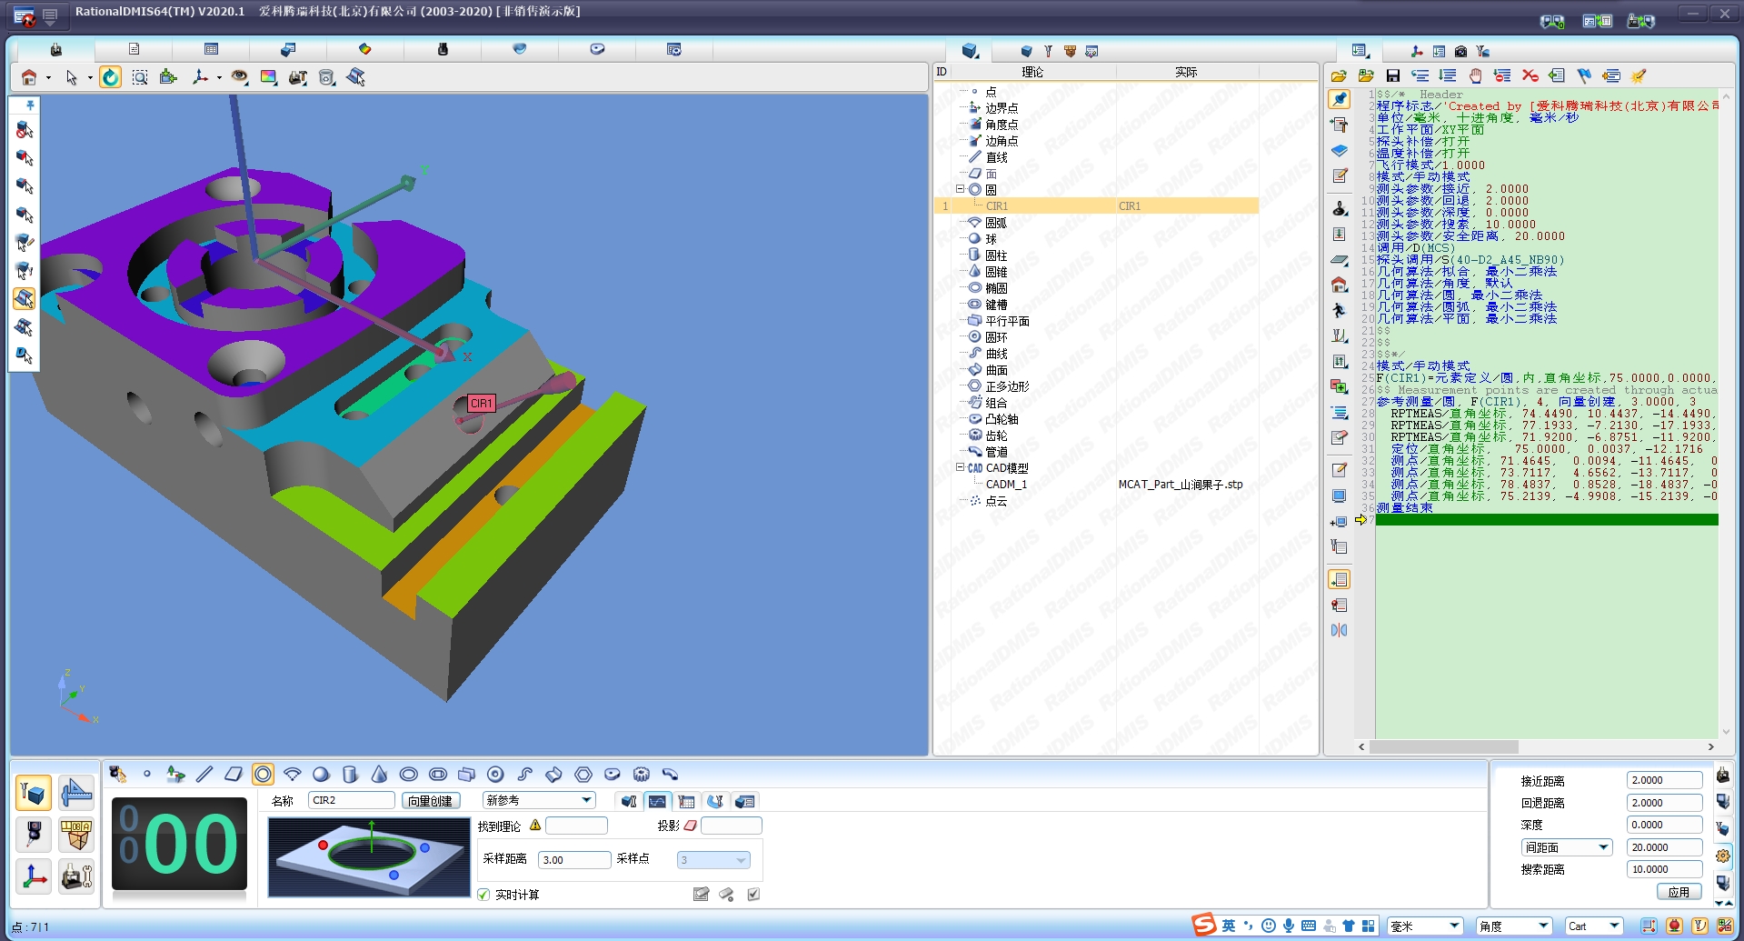This screenshot has width=1744, height=941.
Task: Toggle pin in left graphics toolbar
Action: coord(30,105)
